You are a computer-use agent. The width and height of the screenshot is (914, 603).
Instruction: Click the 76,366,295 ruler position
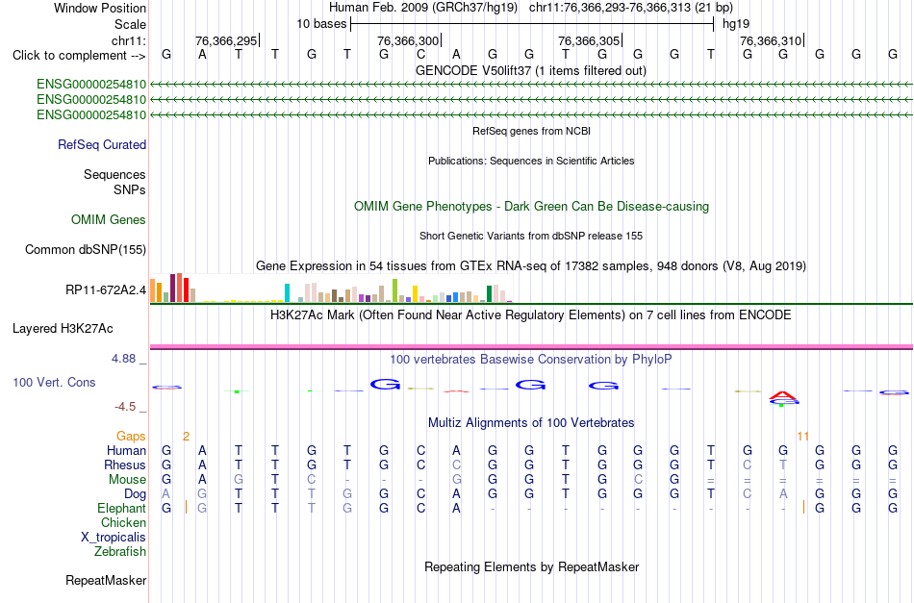point(226,40)
